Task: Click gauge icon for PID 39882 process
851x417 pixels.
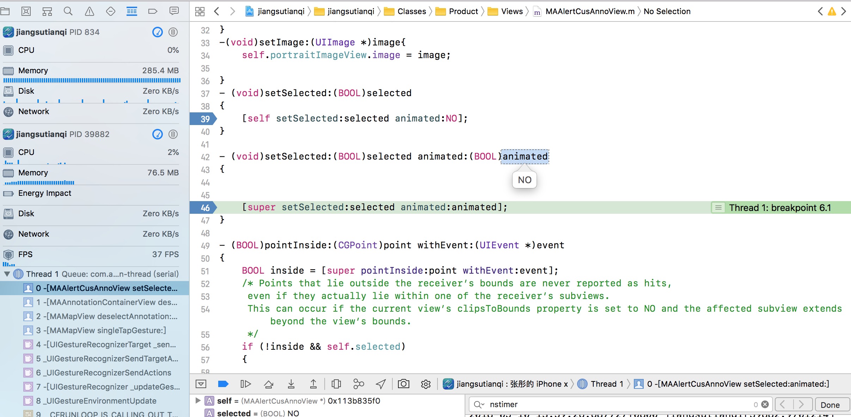Action: click(x=158, y=134)
